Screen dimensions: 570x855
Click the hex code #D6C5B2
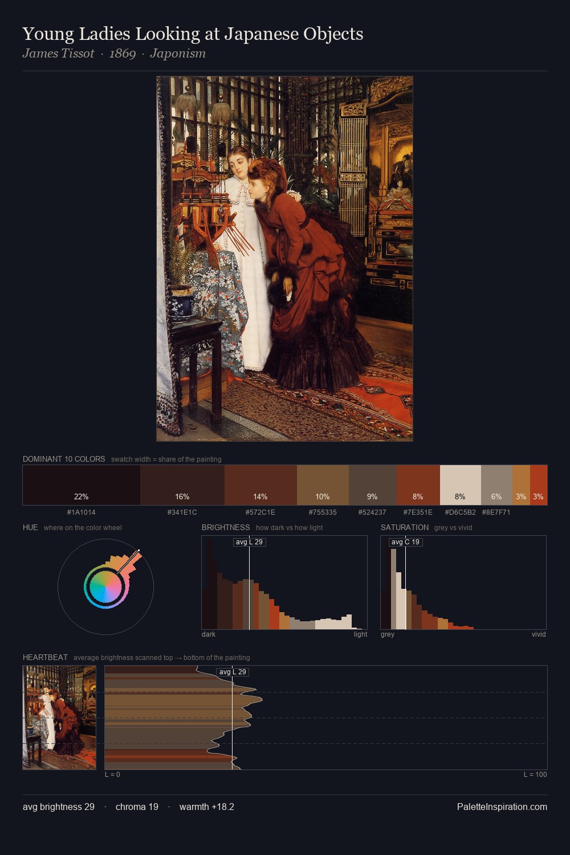click(460, 512)
